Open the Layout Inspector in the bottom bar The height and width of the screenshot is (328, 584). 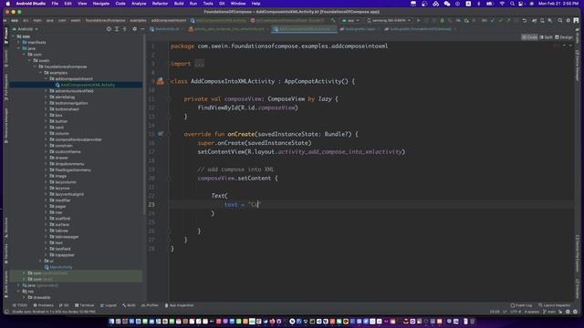(x=554, y=305)
